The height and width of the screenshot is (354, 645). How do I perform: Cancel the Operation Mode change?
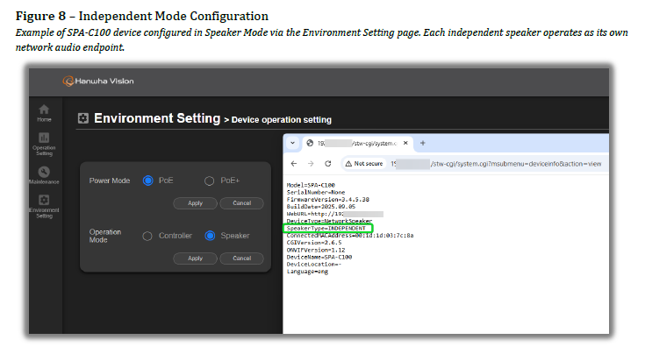tap(242, 258)
